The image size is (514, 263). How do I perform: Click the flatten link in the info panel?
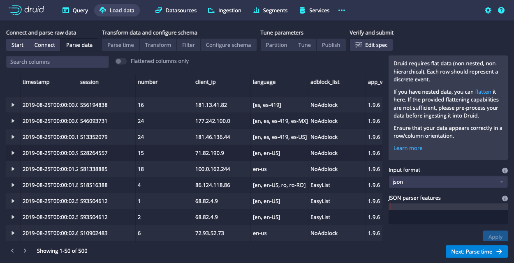pos(483,92)
